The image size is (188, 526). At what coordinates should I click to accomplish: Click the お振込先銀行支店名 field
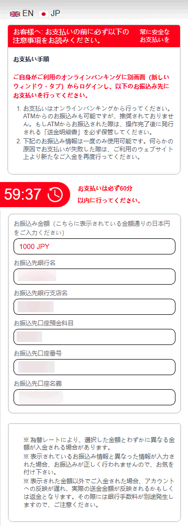pyautogui.click(x=94, y=307)
